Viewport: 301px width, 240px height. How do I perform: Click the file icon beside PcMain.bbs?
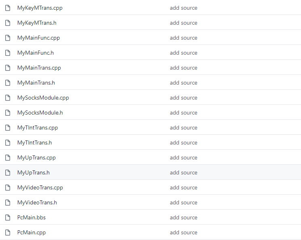[x=7, y=218]
